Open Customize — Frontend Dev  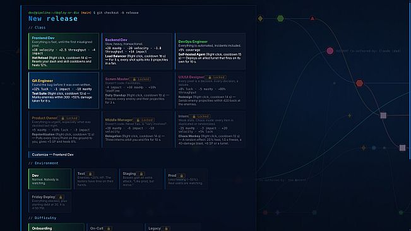pyautogui.click(x=52, y=155)
